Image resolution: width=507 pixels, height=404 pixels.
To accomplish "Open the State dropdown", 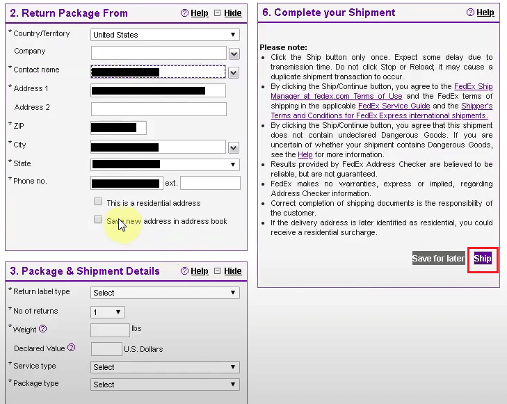I will 165,165.
